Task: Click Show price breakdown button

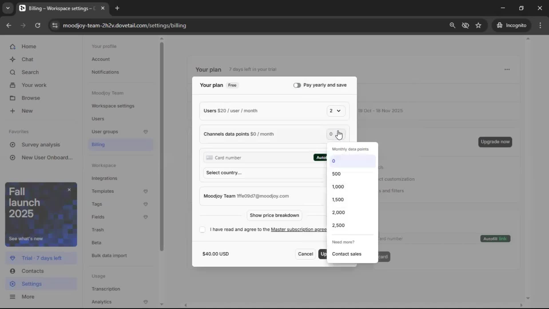Action: coord(274,215)
